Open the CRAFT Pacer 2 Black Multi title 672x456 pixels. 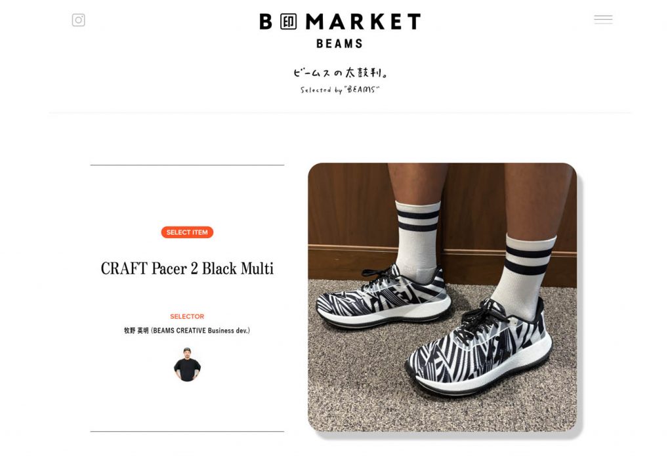tap(187, 268)
